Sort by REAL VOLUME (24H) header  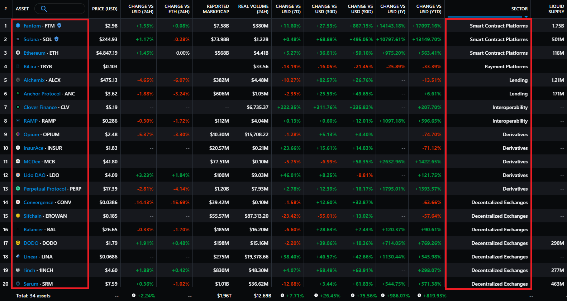pos(253,9)
